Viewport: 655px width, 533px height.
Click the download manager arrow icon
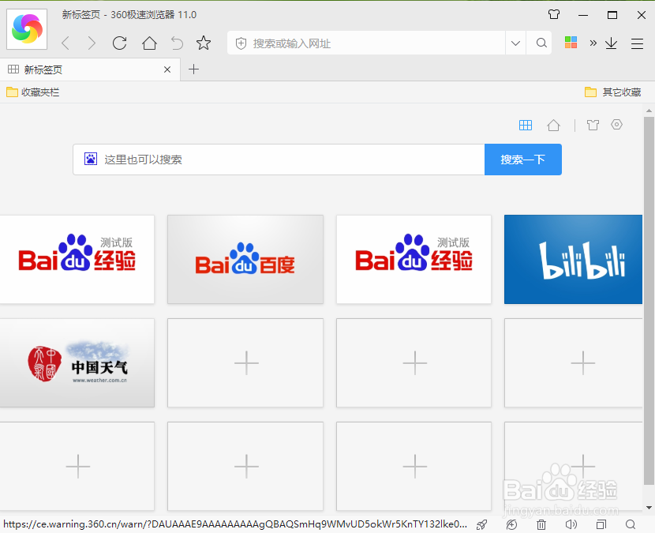click(611, 43)
